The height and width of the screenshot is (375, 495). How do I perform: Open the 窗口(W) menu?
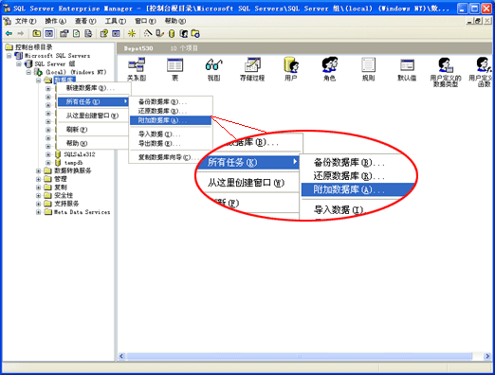coord(145,21)
